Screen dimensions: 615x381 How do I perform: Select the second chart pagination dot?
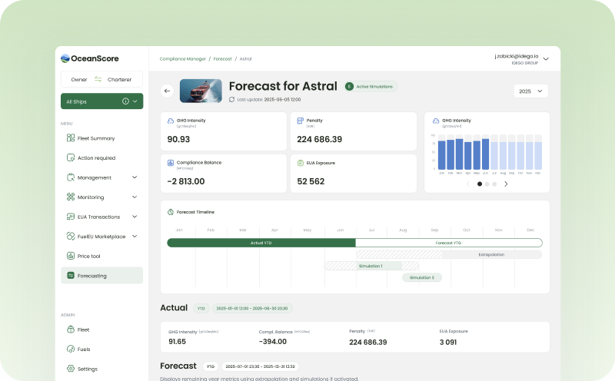(487, 184)
